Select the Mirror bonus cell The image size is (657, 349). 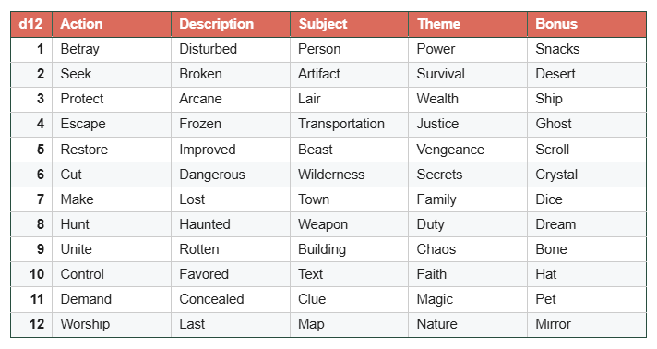tap(587, 324)
